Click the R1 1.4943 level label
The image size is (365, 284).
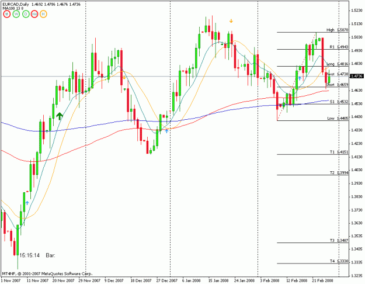coord(339,47)
